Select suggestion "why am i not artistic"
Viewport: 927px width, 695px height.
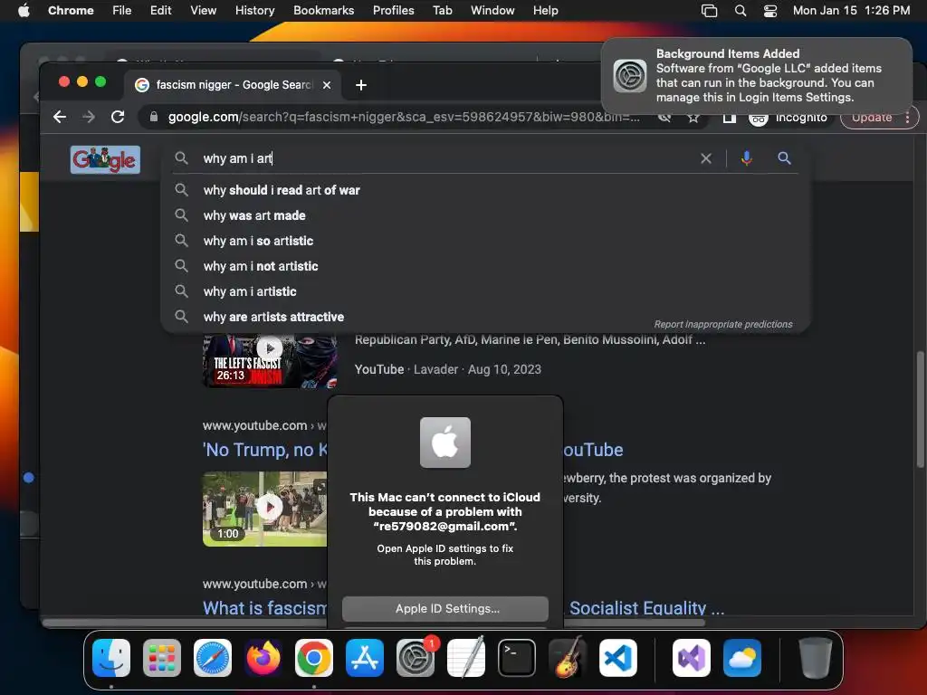[485, 267]
